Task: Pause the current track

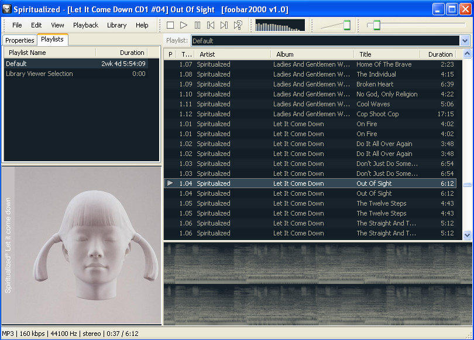Action: pos(197,25)
